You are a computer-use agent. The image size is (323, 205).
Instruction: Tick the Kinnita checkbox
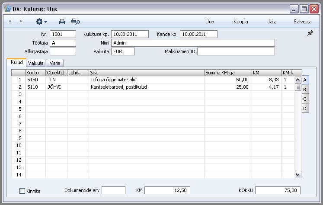pyautogui.click(x=22, y=191)
